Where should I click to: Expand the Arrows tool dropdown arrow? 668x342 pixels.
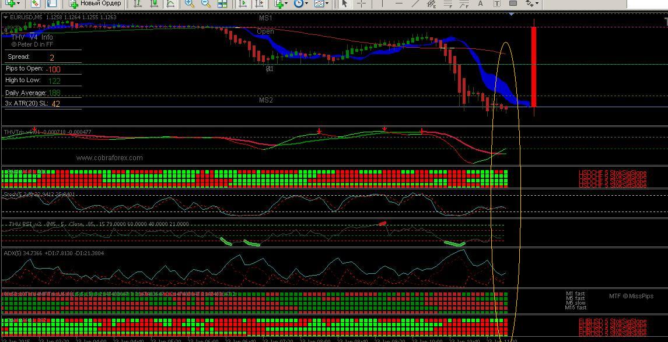click(x=537, y=3)
